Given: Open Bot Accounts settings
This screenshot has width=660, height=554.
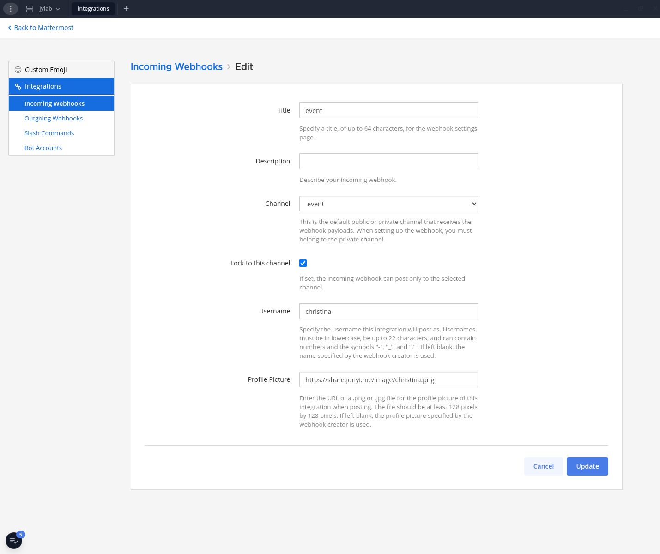Looking at the screenshot, I should 43,148.
